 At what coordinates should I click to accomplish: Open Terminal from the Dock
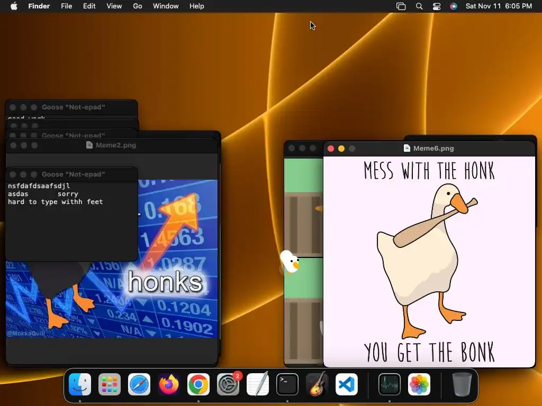click(287, 384)
